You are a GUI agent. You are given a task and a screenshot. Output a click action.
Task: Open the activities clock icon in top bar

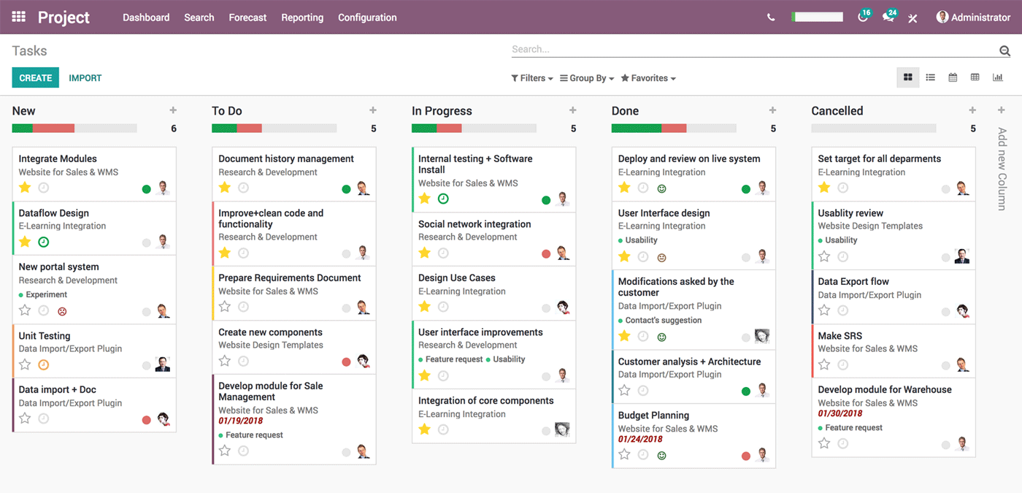pyautogui.click(x=863, y=16)
